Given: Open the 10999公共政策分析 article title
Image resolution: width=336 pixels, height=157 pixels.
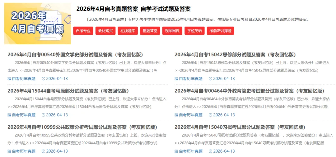Looking at the screenshot, I should click(x=82, y=127).
